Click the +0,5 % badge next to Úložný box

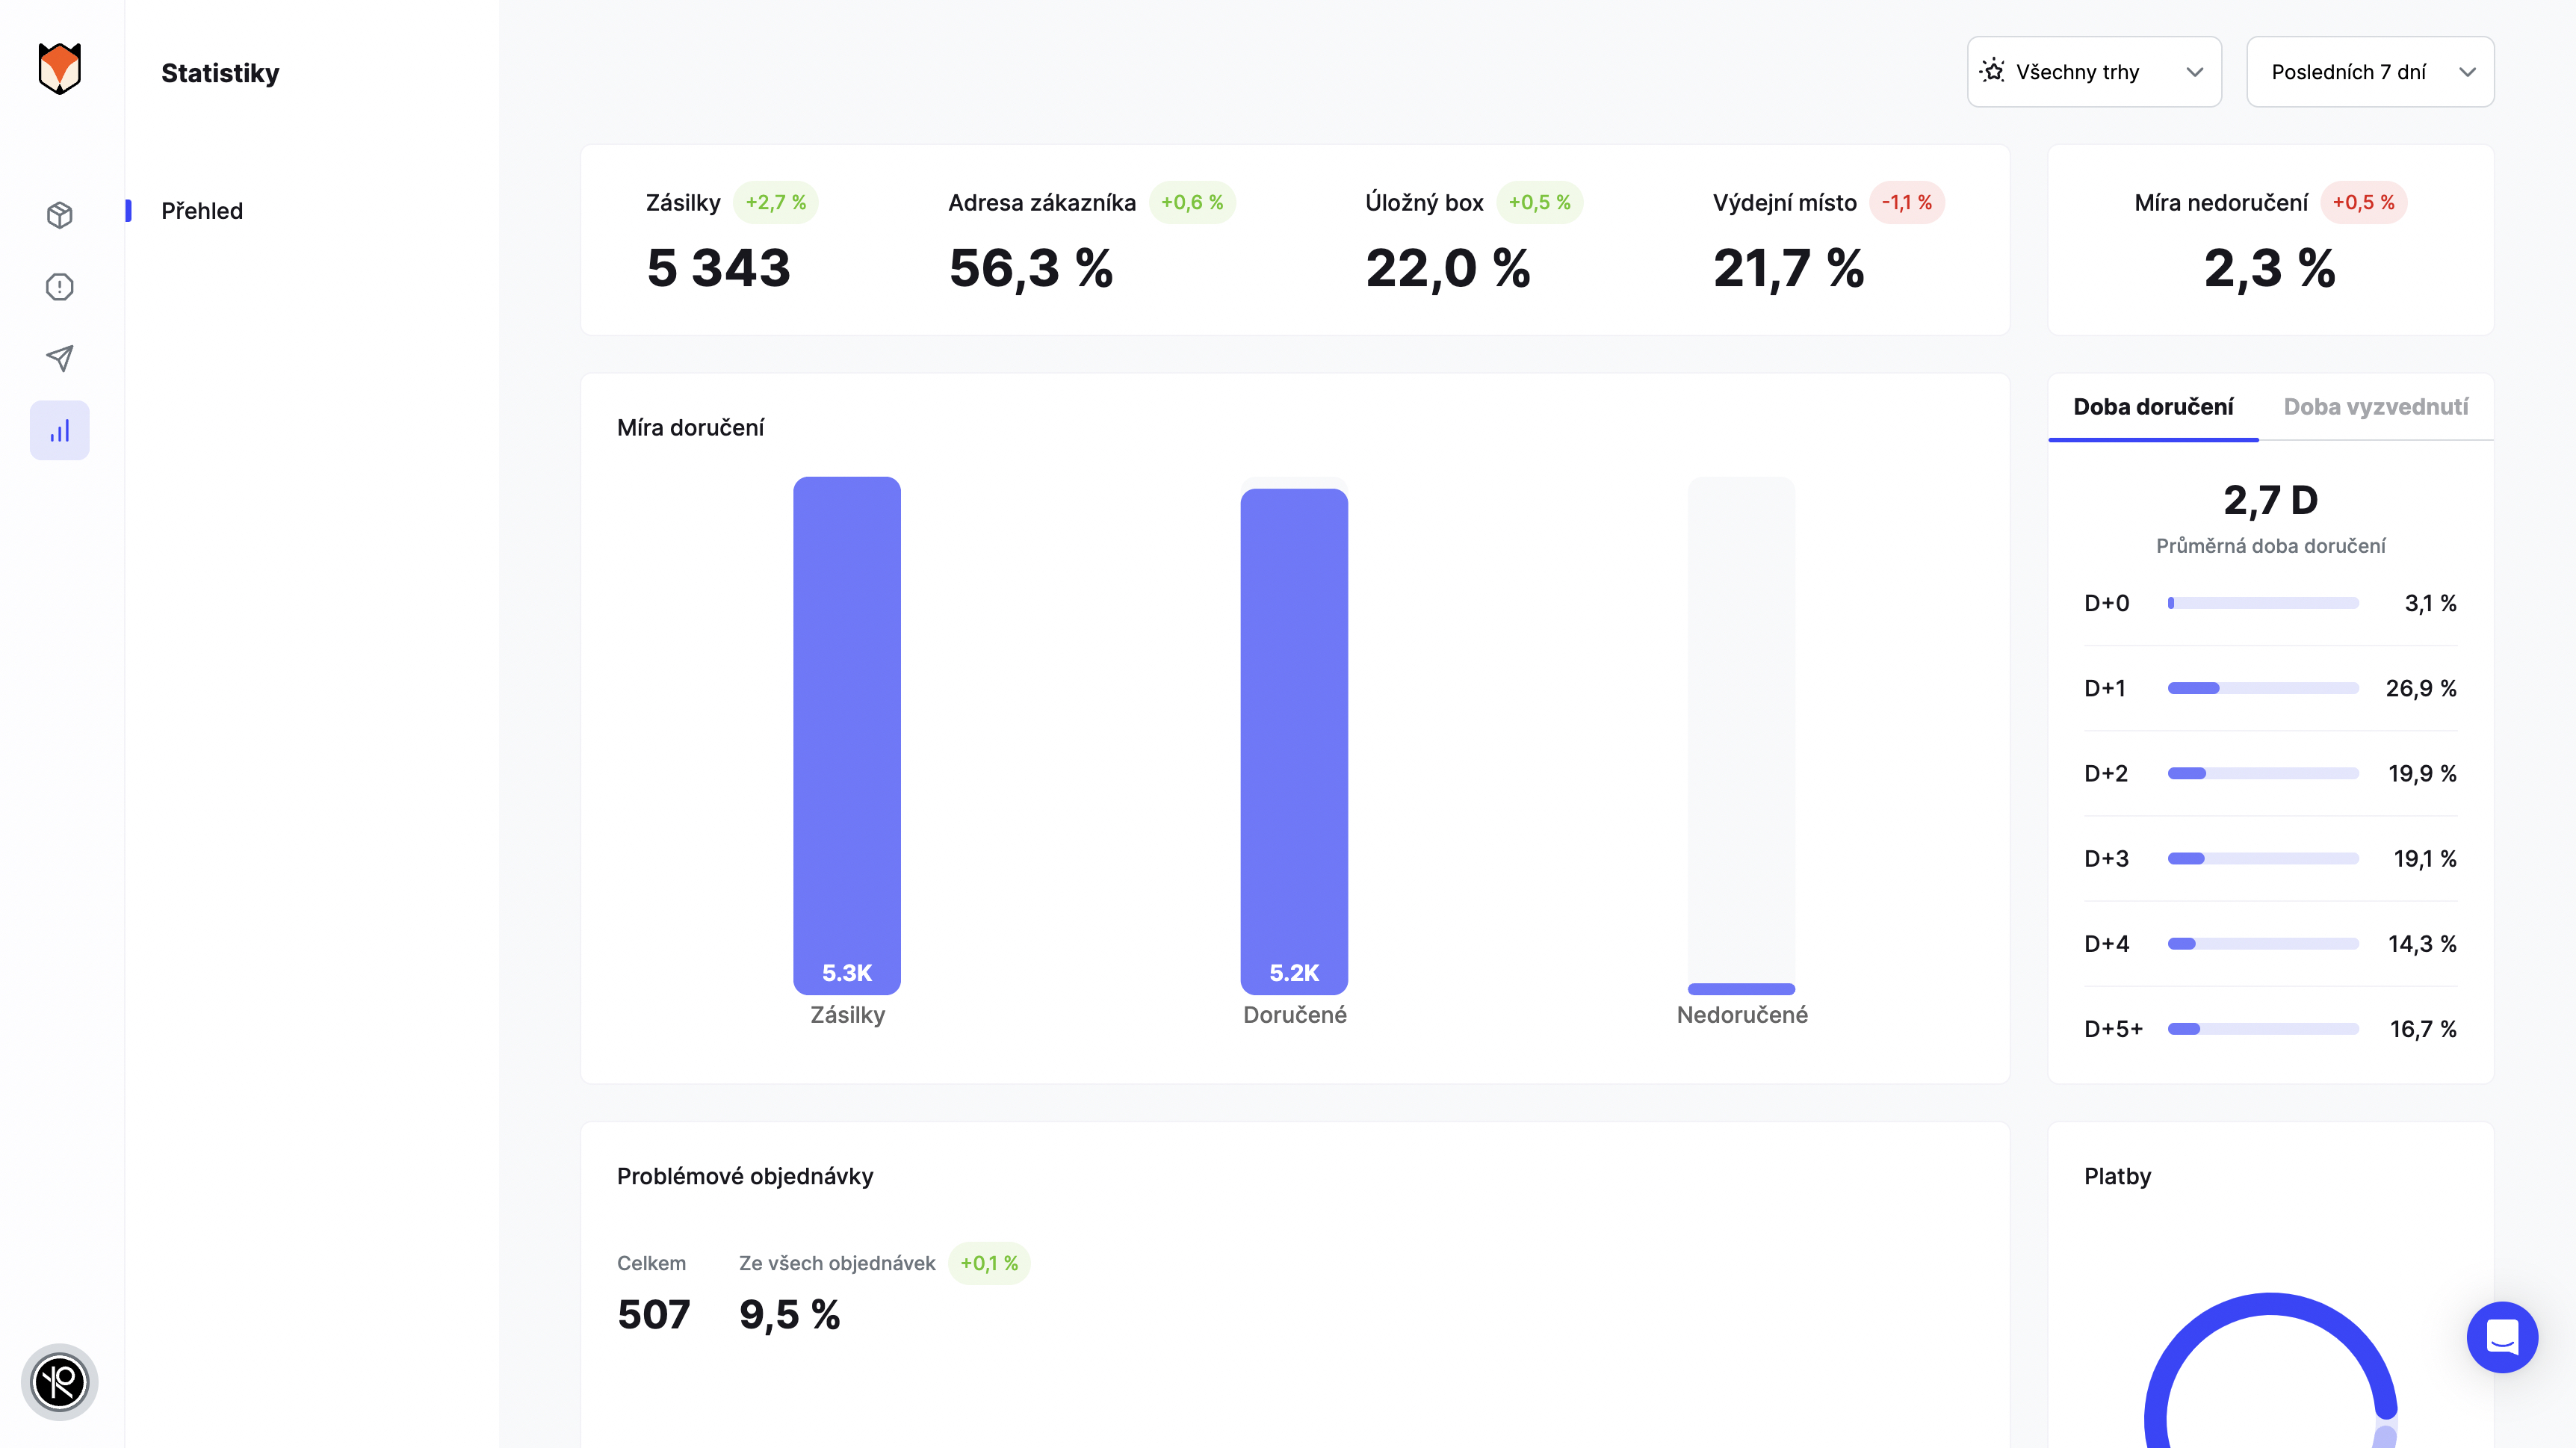(x=1539, y=203)
